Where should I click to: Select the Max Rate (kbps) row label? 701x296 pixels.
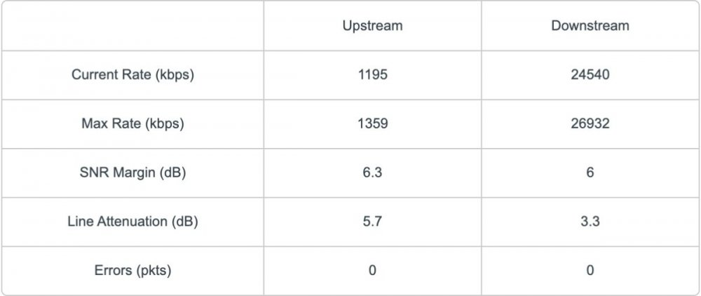point(132,123)
